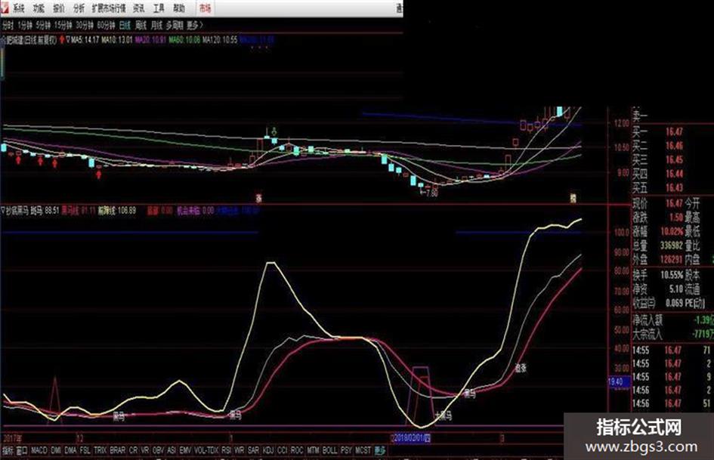This screenshot has height=460, width=714.
Task: Select the PSY indicator tab
Action: [x=346, y=450]
